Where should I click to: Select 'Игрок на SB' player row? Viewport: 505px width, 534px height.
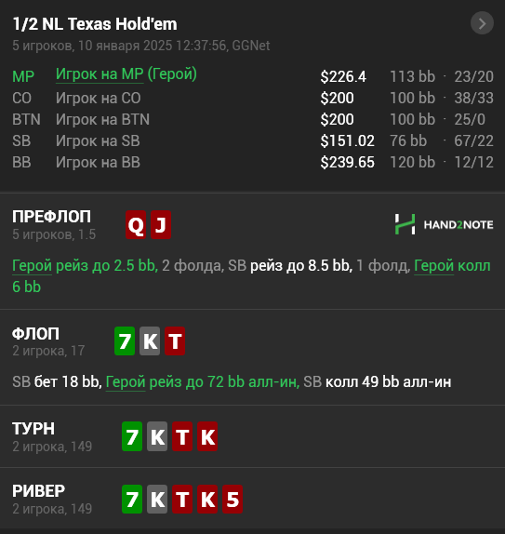[253, 141]
